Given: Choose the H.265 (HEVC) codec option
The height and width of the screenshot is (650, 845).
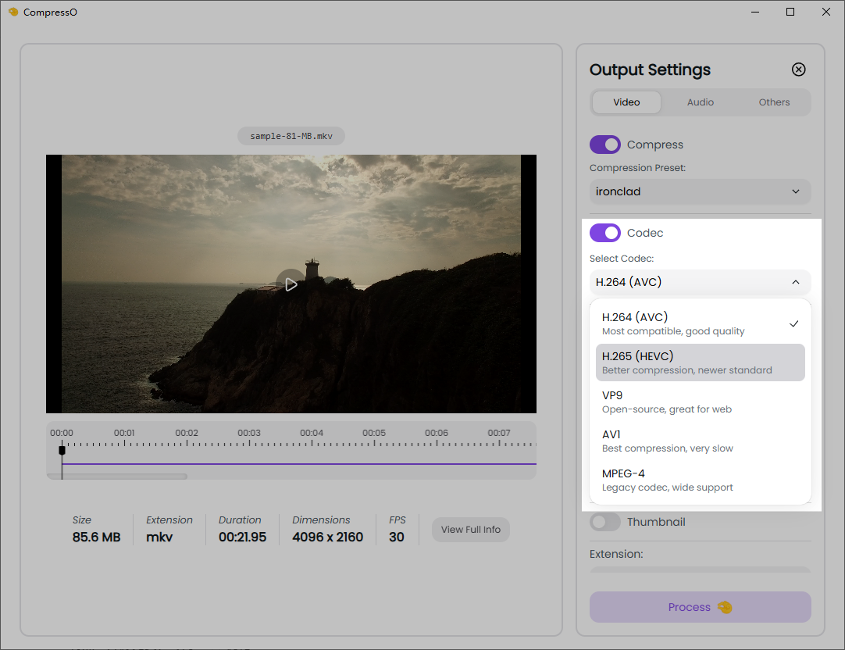Looking at the screenshot, I should (x=700, y=362).
